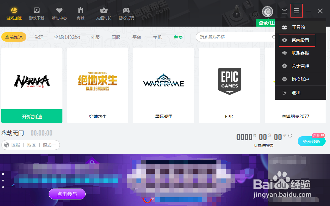Click the icon next to 关于雷神
330x206 pixels.
point(285,66)
